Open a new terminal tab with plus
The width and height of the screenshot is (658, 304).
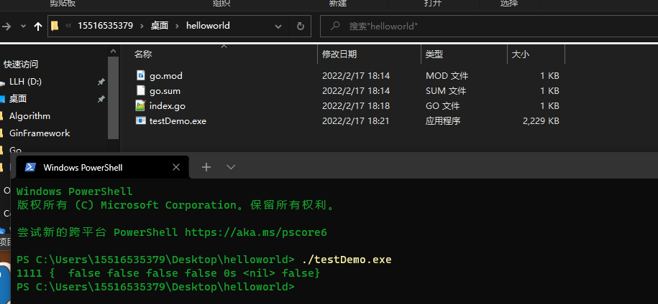(x=206, y=166)
